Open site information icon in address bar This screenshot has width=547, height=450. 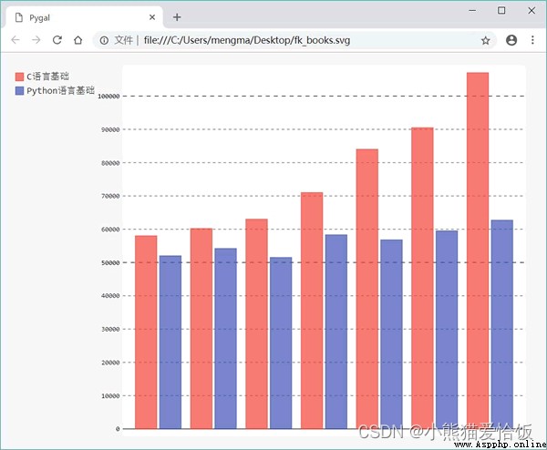104,40
